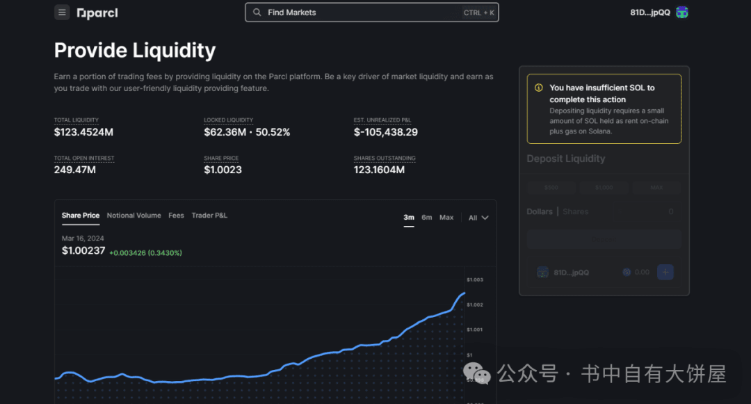Click the Locked Liquidity label
The image size is (751, 404).
(229, 120)
